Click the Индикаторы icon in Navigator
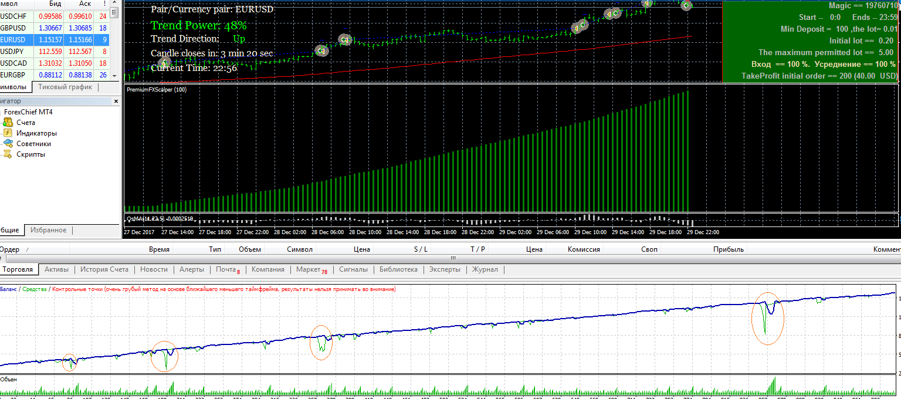This screenshot has width=901, height=399. (x=8, y=133)
